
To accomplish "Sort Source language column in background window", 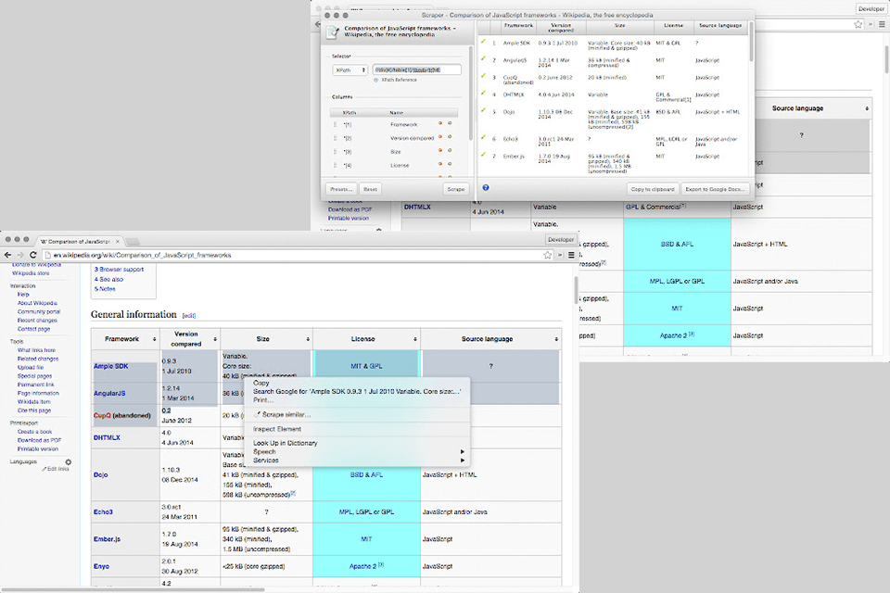I will pos(867,108).
